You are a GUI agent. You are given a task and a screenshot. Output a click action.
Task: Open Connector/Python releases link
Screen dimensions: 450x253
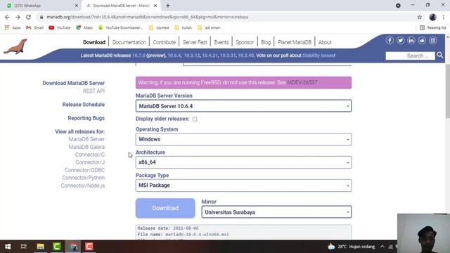83,178
